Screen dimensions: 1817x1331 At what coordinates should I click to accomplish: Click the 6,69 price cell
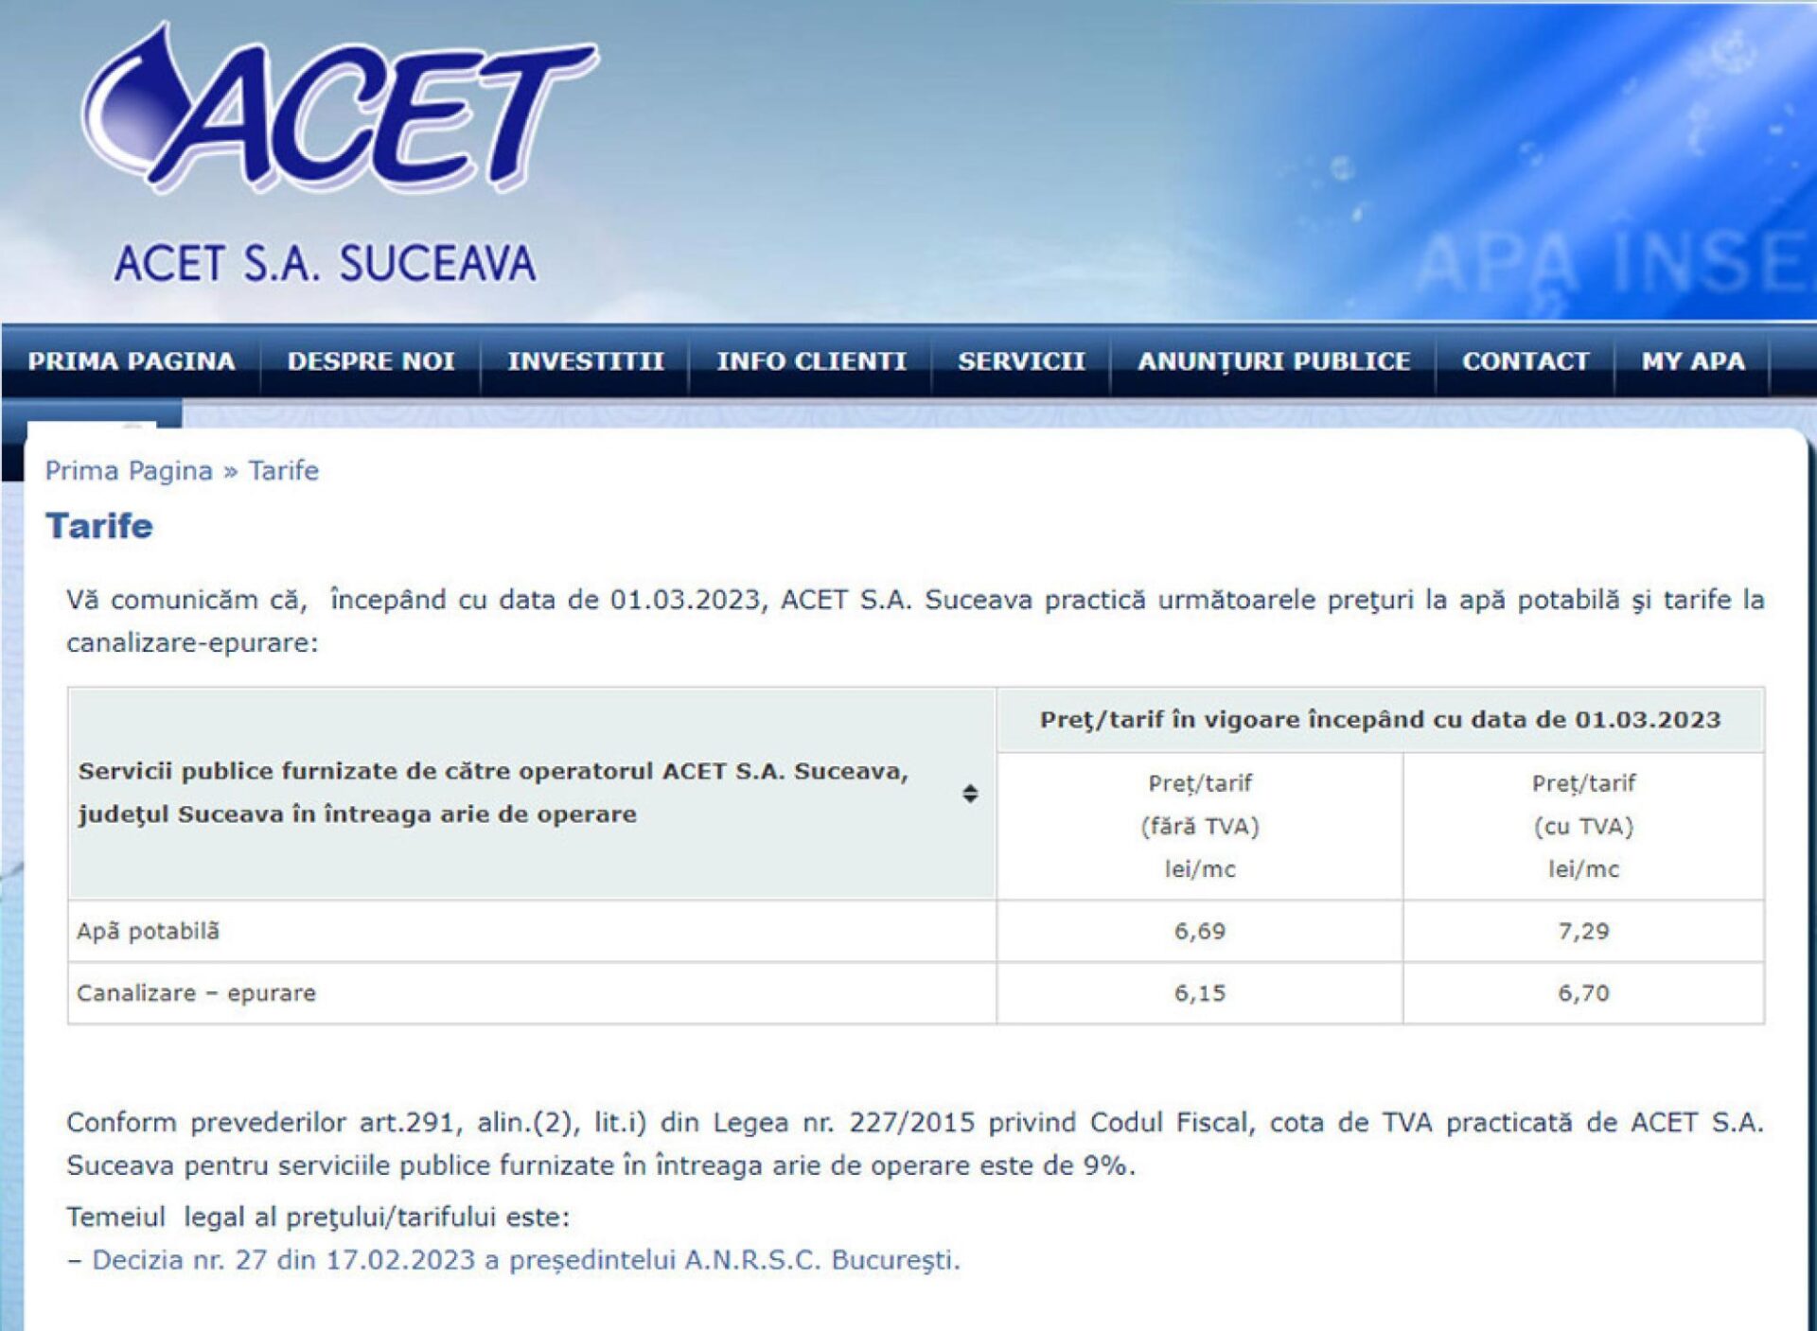click(1199, 931)
